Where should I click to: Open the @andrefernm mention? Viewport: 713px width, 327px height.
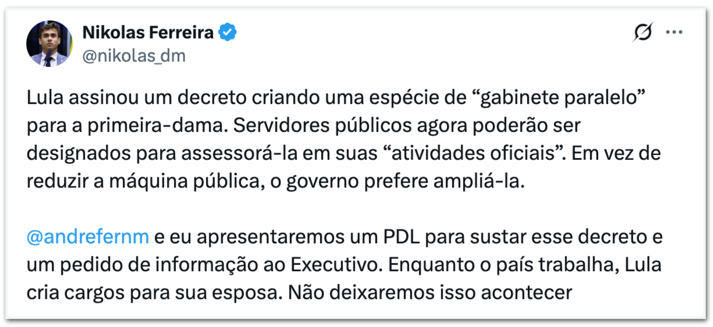pos(88,236)
